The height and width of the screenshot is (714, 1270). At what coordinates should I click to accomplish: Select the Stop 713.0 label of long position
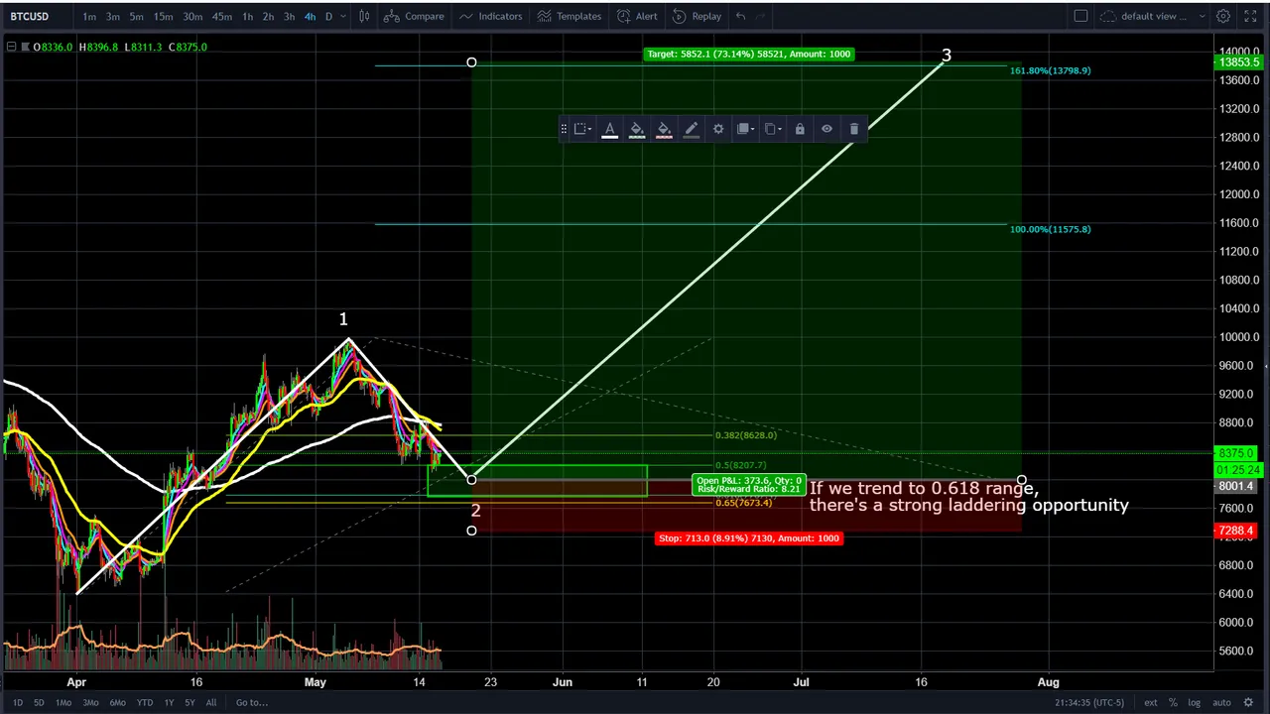tap(749, 538)
